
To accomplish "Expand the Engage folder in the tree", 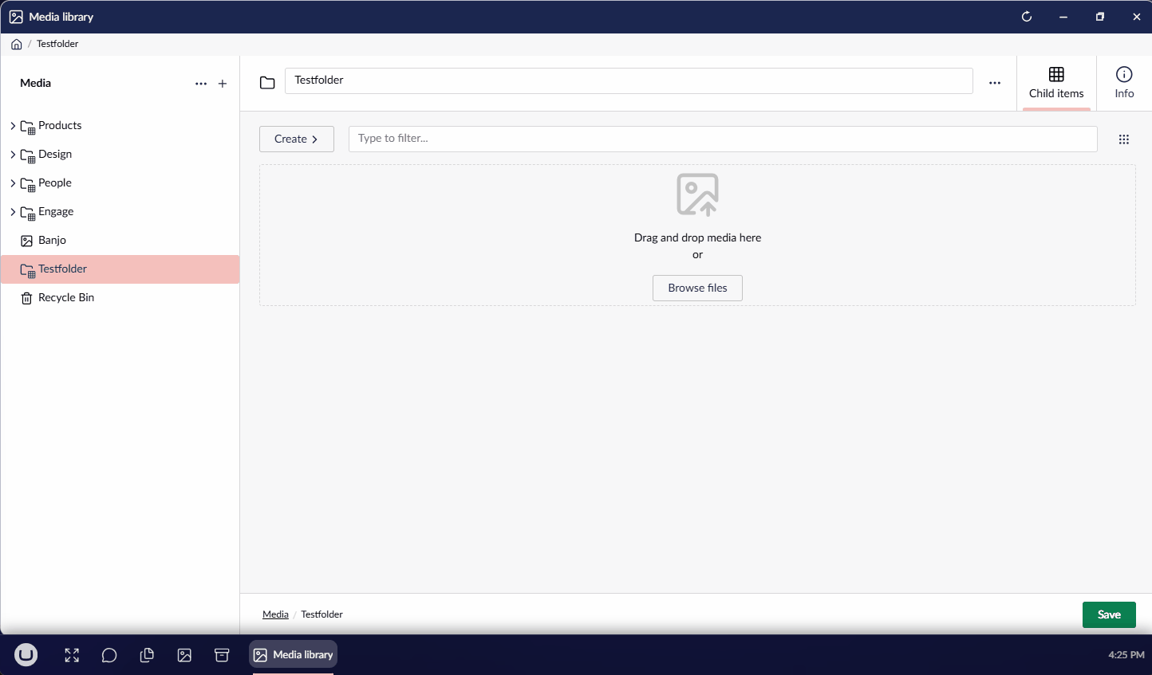I will tap(13, 212).
